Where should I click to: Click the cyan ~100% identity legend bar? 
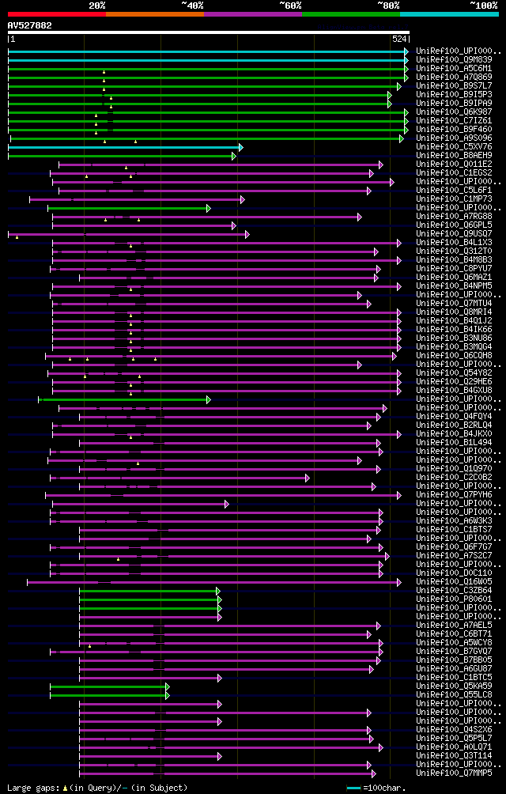pyautogui.click(x=449, y=13)
